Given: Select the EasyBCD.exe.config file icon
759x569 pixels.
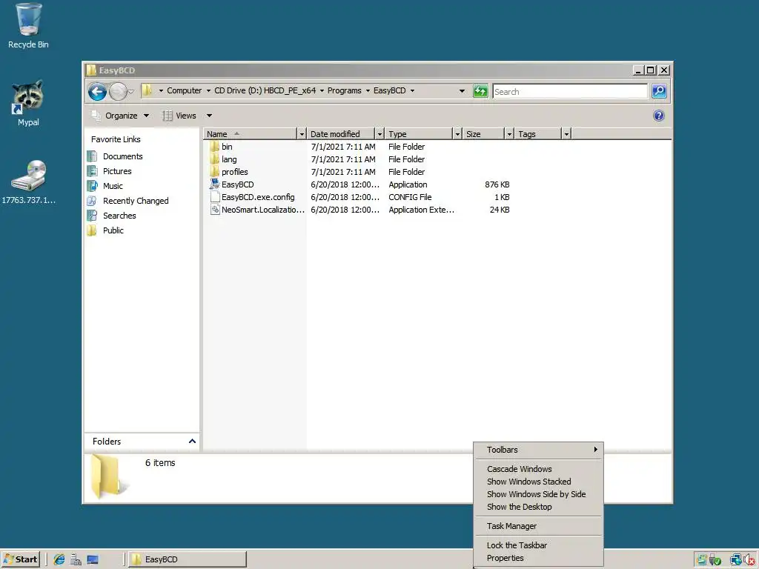Looking at the screenshot, I should click(215, 197).
